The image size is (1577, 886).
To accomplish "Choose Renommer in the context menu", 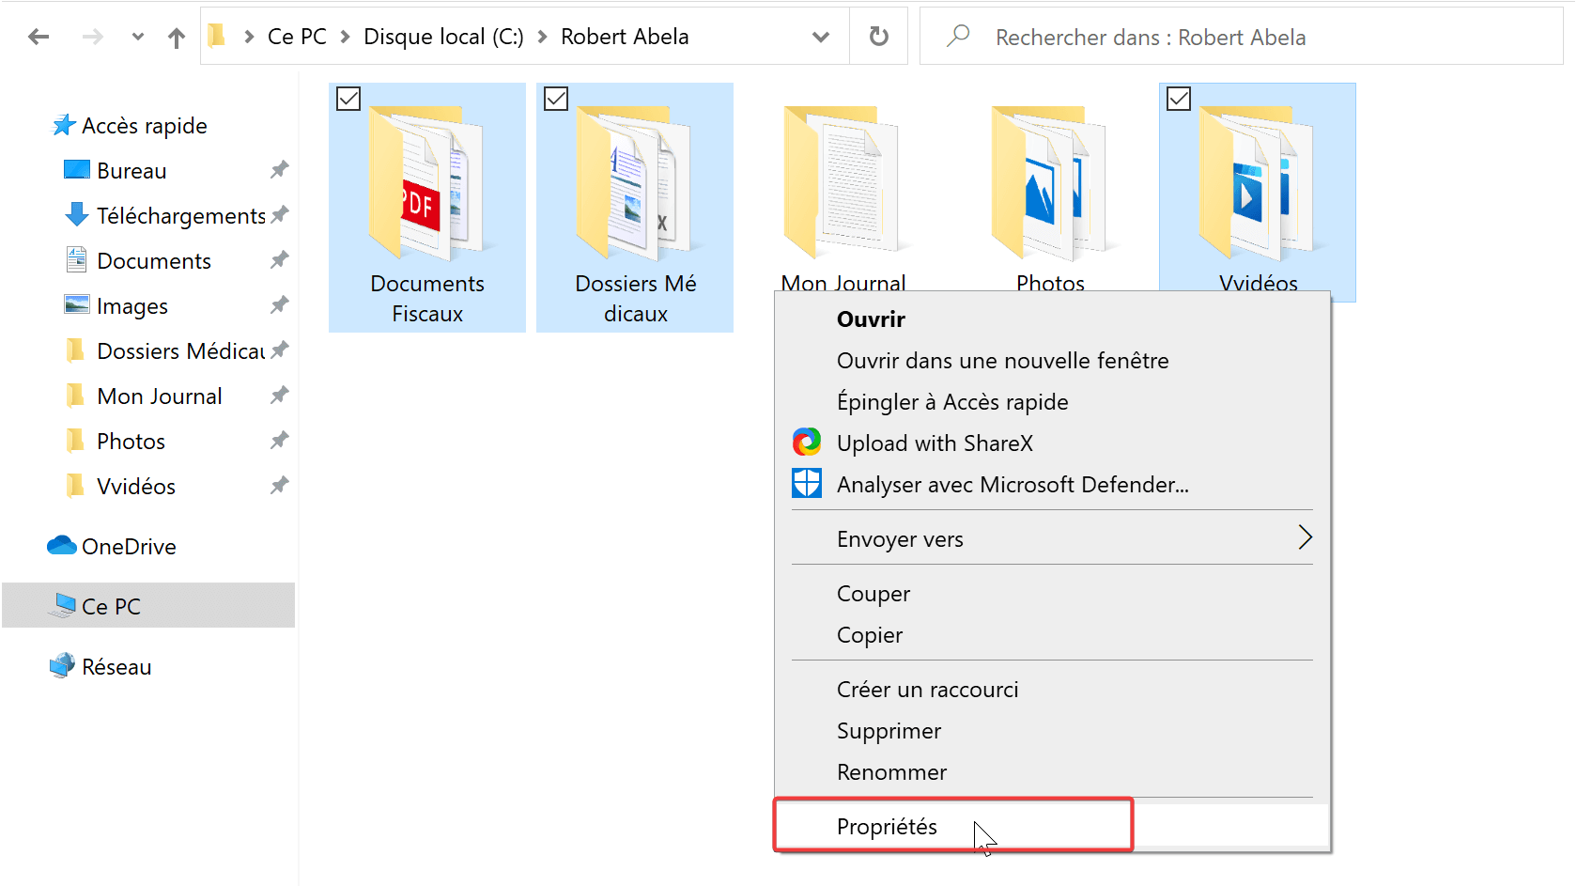I will tap(890, 771).
